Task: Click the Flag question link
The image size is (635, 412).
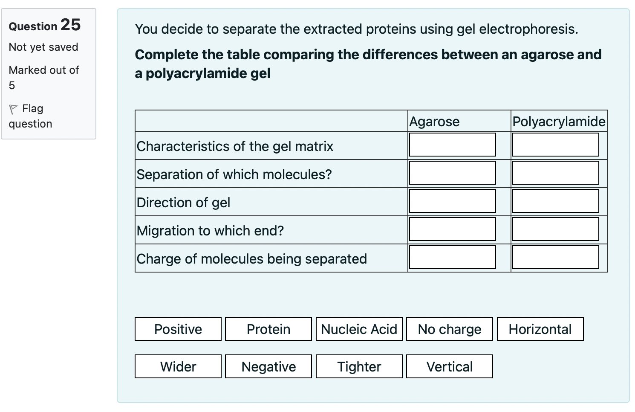Action: coord(31,116)
